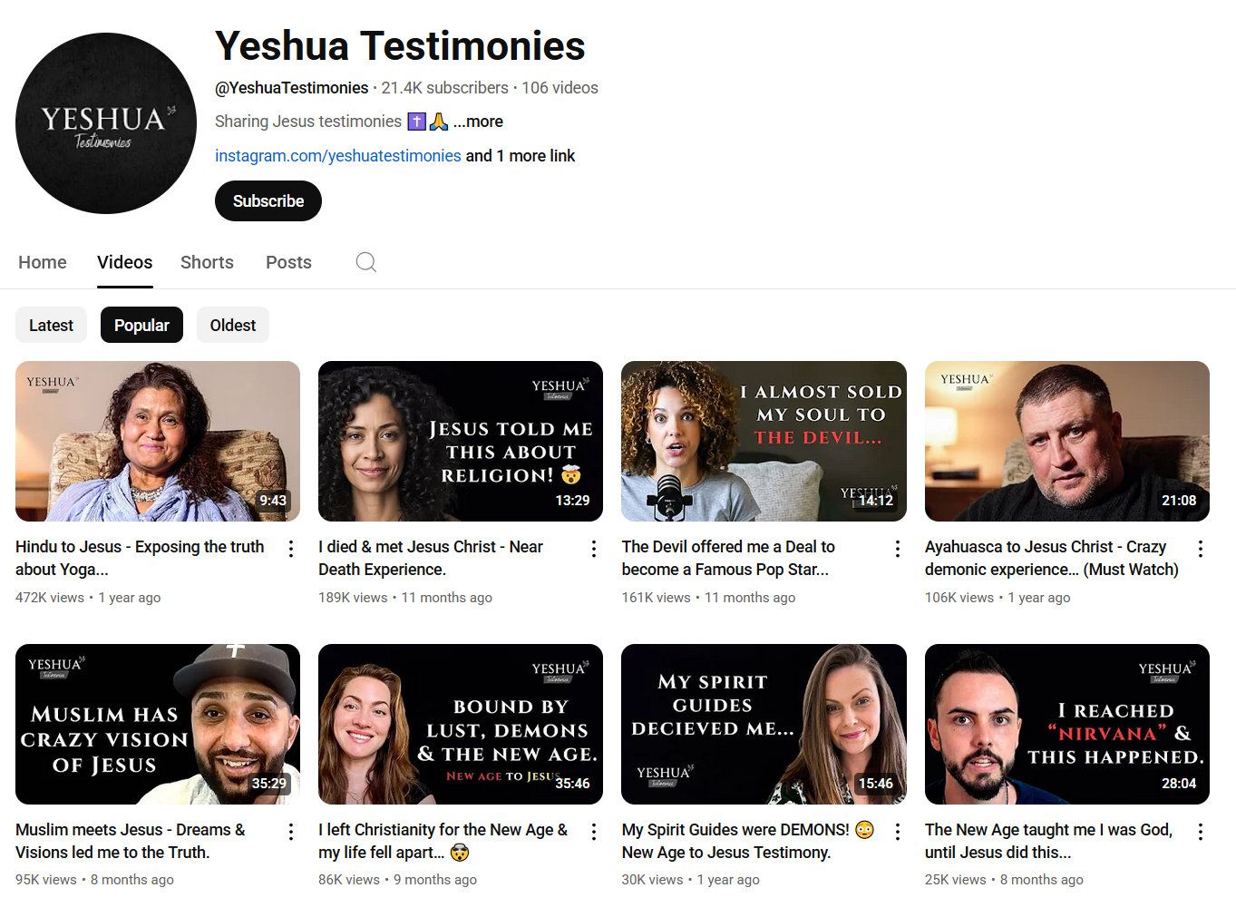The width and height of the screenshot is (1236, 917).
Task: Select the Popular sort chip
Action: coord(141,325)
